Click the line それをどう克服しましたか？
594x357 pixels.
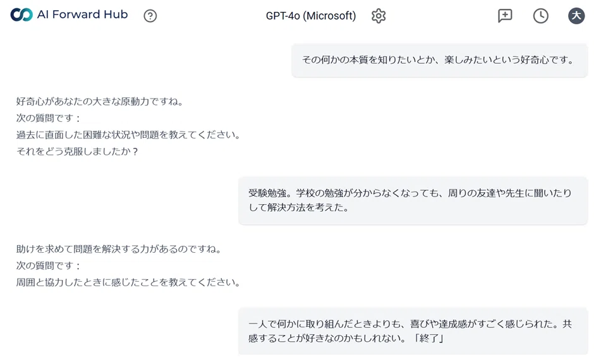tap(77, 151)
